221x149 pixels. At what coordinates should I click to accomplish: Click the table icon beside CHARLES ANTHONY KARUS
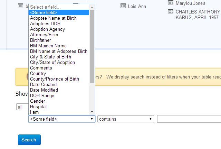(171, 11)
